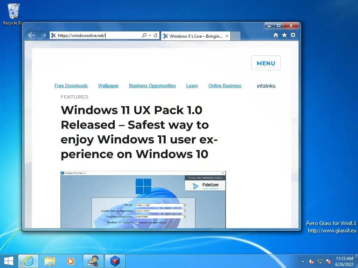Viewport: 358px width, 268px height.
Task: Open the Recycle Bin desktop icon
Action: [13, 14]
